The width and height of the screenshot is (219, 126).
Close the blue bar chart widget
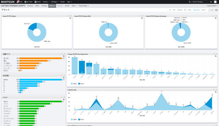click(x=64, y=75)
